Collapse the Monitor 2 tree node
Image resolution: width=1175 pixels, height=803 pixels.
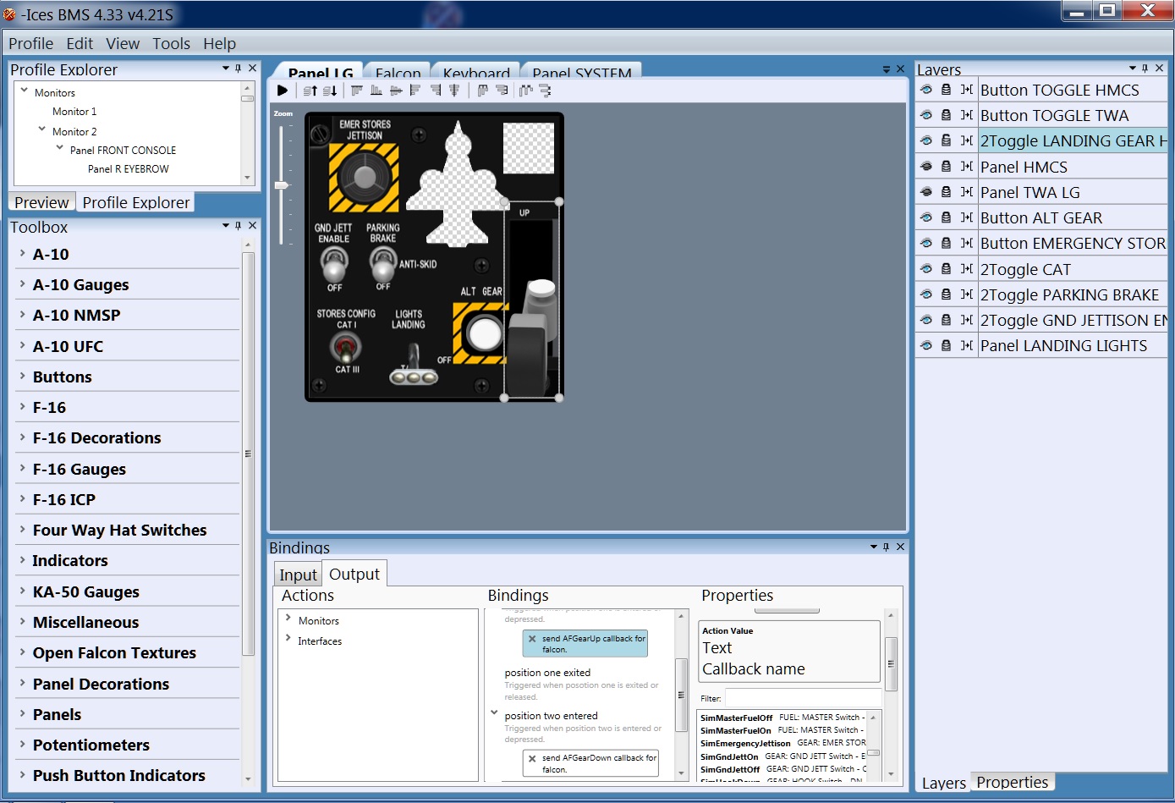click(41, 129)
